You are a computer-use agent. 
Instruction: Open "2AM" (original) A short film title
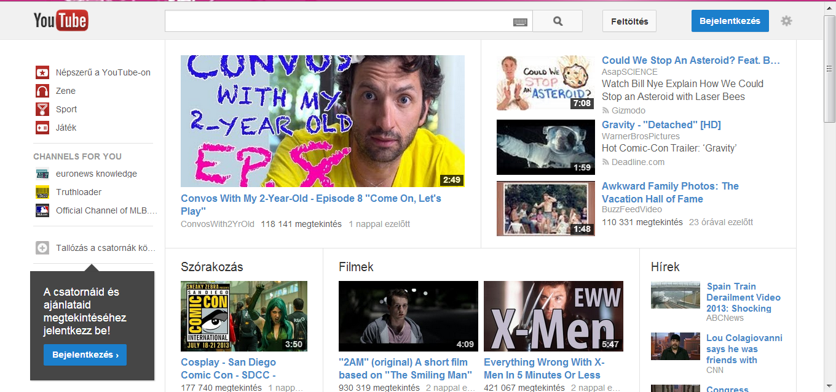pyautogui.click(x=405, y=369)
